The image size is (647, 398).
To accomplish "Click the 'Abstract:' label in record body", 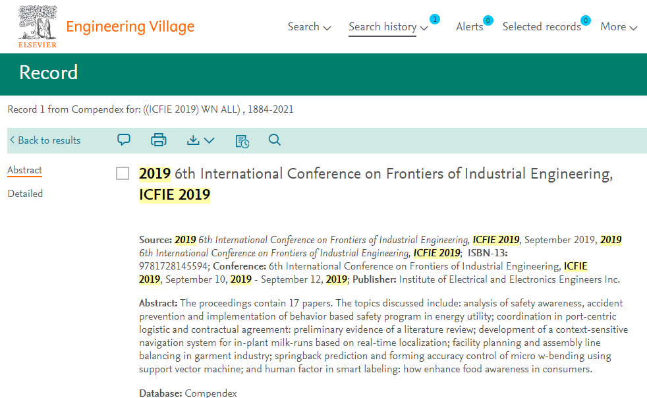I will pos(158,303).
